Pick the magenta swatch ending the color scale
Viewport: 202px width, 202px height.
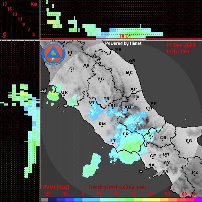click(198, 200)
